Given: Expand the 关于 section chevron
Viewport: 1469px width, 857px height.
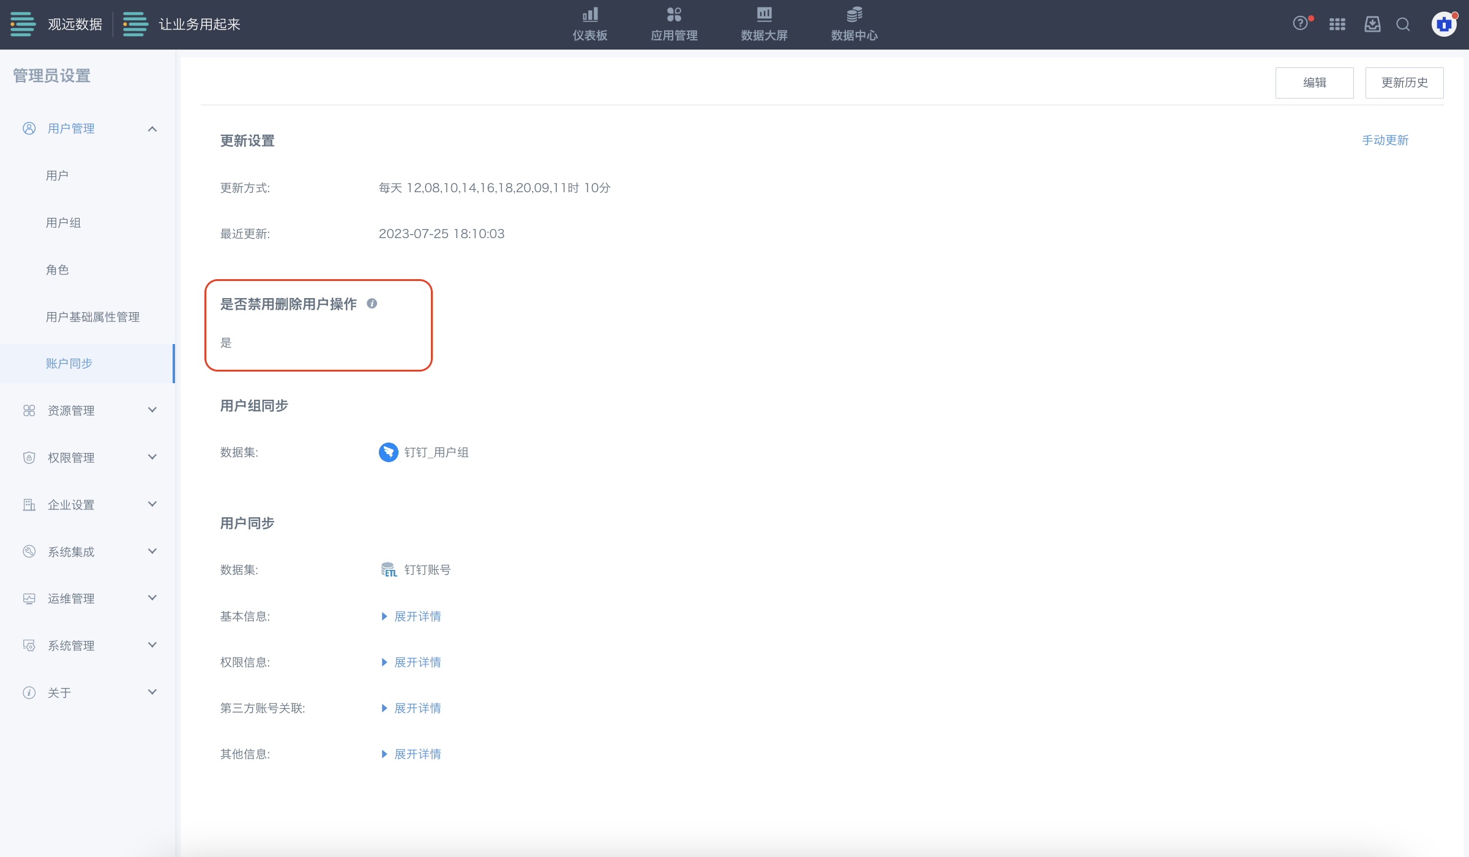Looking at the screenshot, I should [152, 692].
